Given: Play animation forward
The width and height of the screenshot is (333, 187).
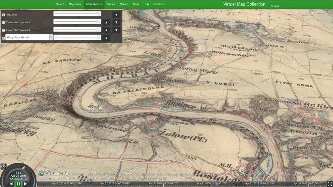Looking at the screenshot, I should point(25,184).
